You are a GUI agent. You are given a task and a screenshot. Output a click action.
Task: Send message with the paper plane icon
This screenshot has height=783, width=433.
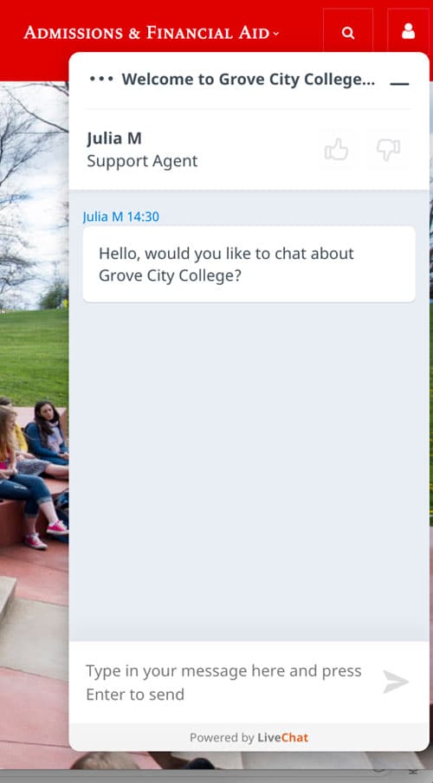pos(396,683)
